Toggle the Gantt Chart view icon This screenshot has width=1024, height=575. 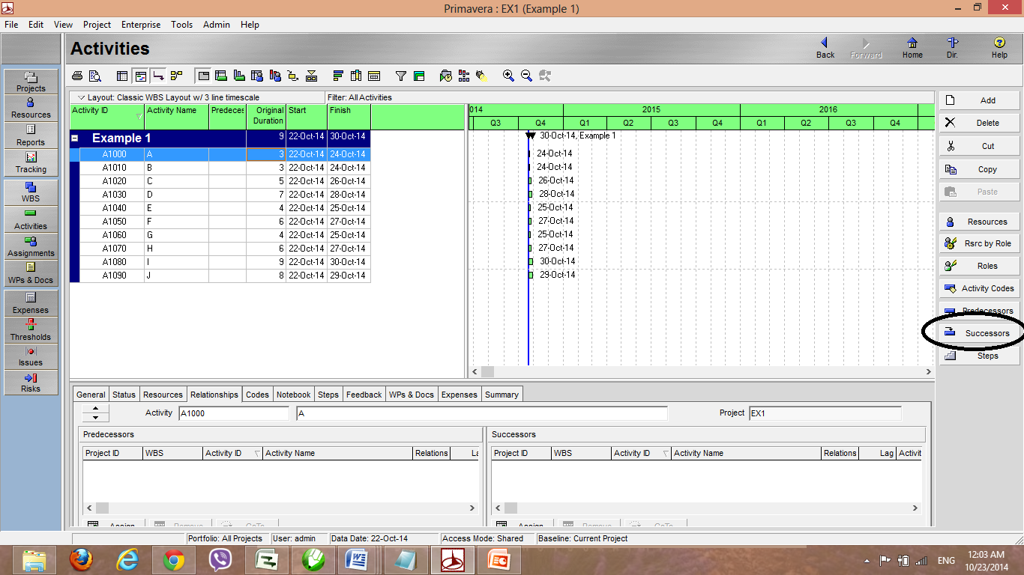(x=140, y=76)
